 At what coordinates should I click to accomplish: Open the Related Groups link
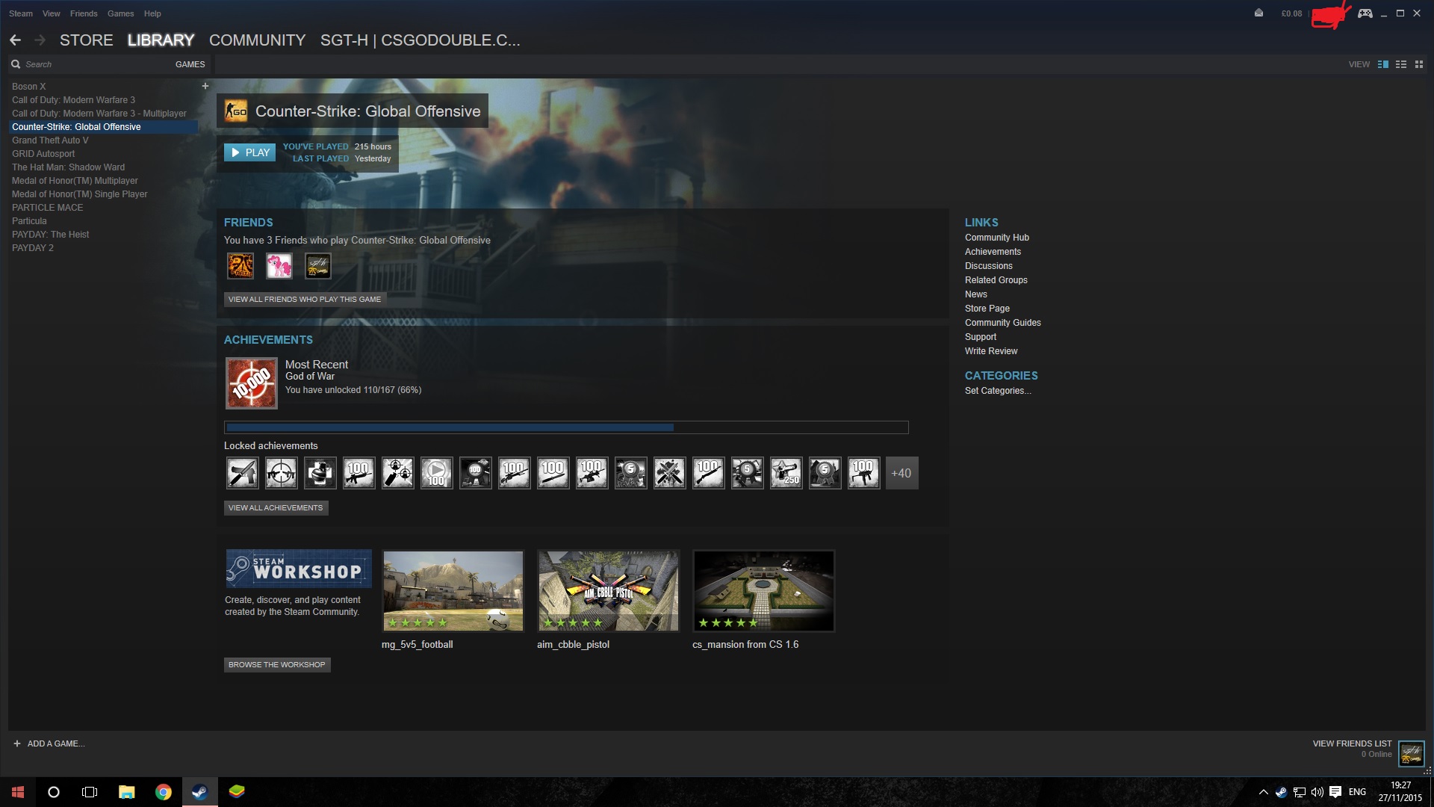click(x=996, y=280)
